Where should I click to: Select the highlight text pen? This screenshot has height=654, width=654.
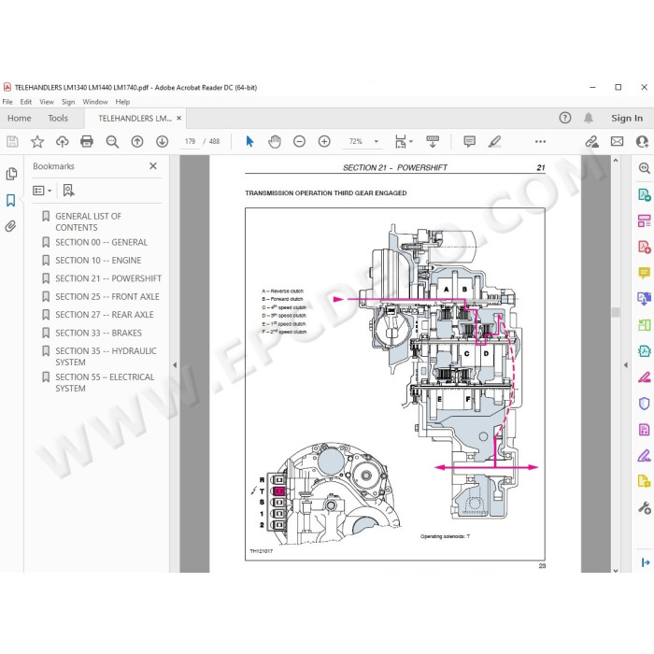click(x=494, y=142)
